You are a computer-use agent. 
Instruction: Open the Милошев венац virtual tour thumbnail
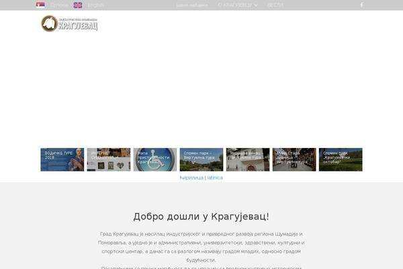click(248, 159)
